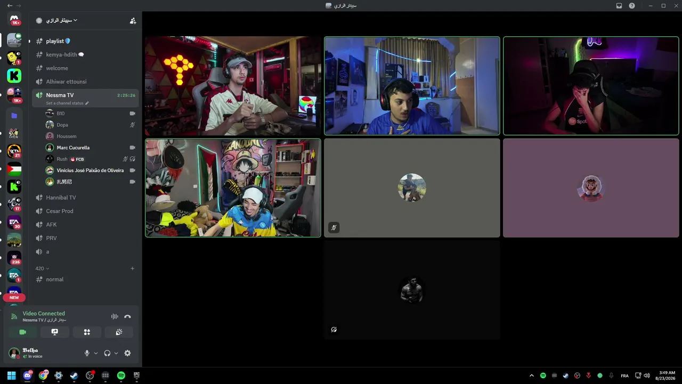Open the Palestine flag server
This screenshot has height=384, width=682.
tap(14, 170)
